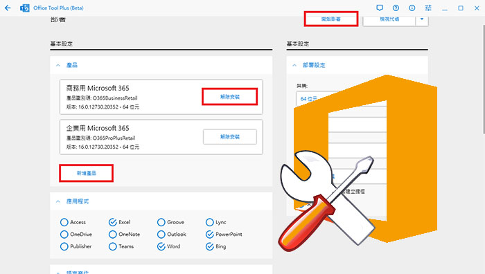Toggle the Lync application checkbox

point(210,222)
